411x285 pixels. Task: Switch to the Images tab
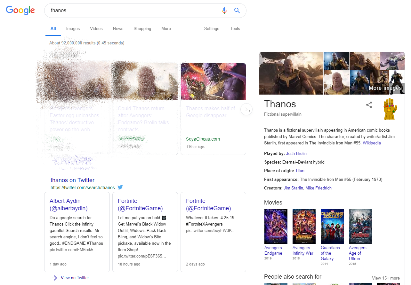(73, 29)
